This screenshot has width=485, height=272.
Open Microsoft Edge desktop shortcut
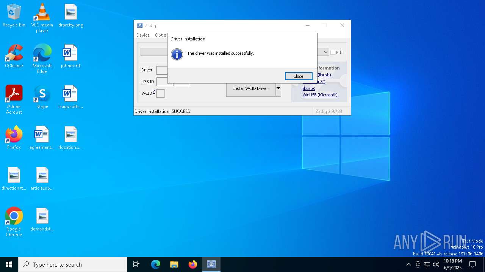pyautogui.click(x=42, y=59)
